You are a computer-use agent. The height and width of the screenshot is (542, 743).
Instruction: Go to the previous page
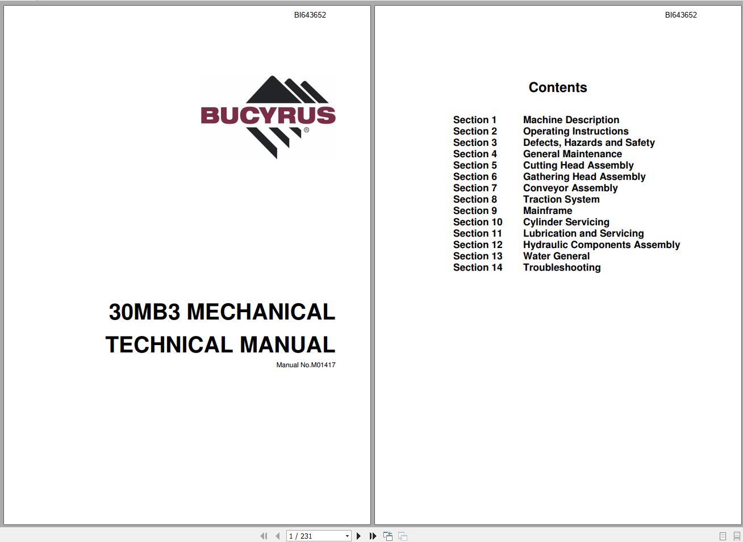coord(277,536)
